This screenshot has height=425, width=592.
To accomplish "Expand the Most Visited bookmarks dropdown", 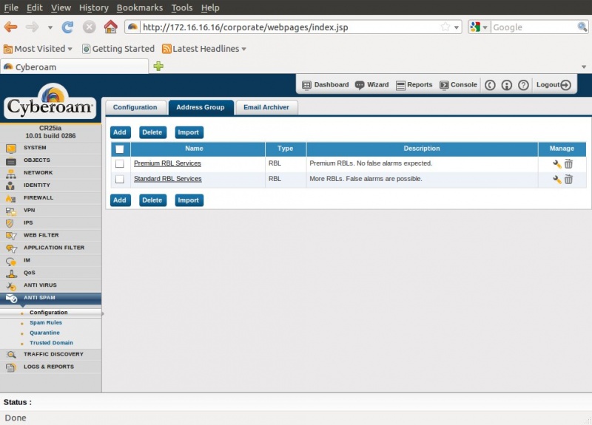I will [38, 49].
